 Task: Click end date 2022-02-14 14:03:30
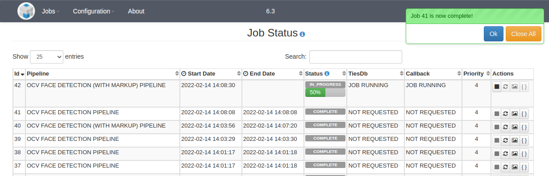(x=270, y=139)
